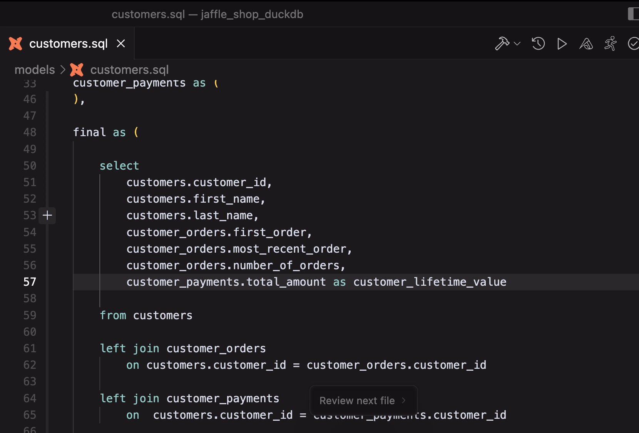The height and width of the screenshot is (433, 639).
Task: Click the dbt logo on the customers.sql tab
Action: pos(15,43)
